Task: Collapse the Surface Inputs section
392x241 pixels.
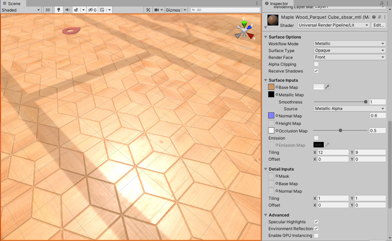Action: (x=265, y=80)
